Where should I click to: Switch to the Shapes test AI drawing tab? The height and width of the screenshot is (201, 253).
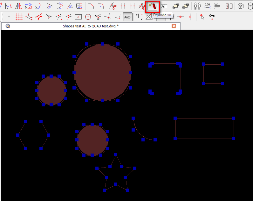tap(91, 26)
